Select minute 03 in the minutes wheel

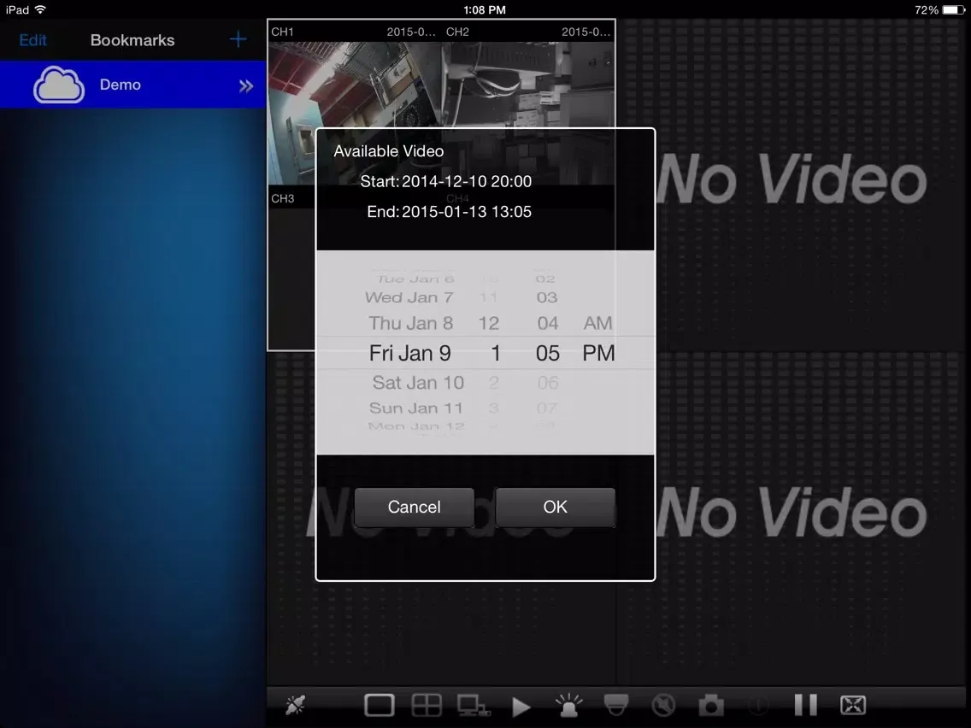[x=547, y=297]
